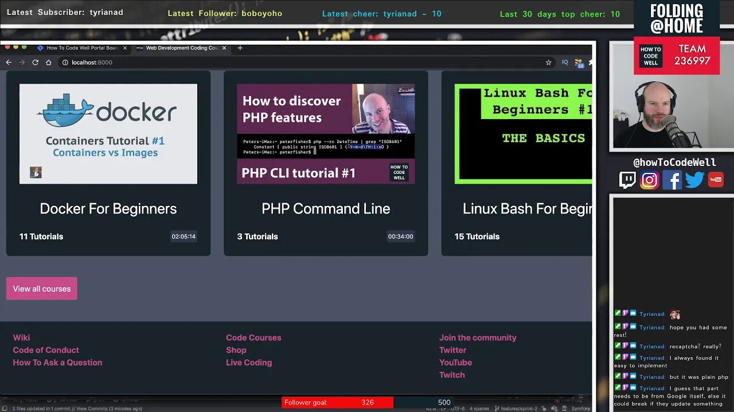Open the YouTube footer link
The image size is (734, 412).
point(456,363)
